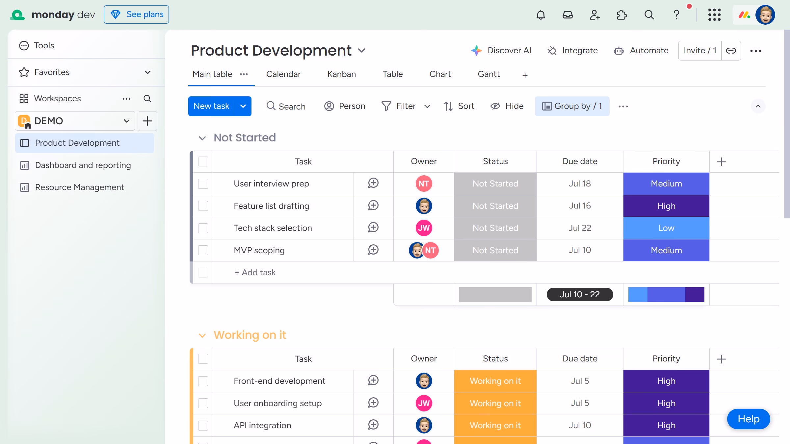
Task: Click the Automate button
Action: pyautogui.click(x=641, y=51)
